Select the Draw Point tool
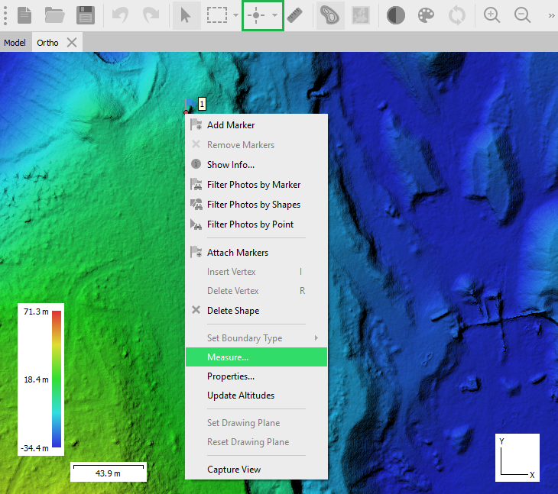Viewport: 558px width, 494px height. (256, 15)
